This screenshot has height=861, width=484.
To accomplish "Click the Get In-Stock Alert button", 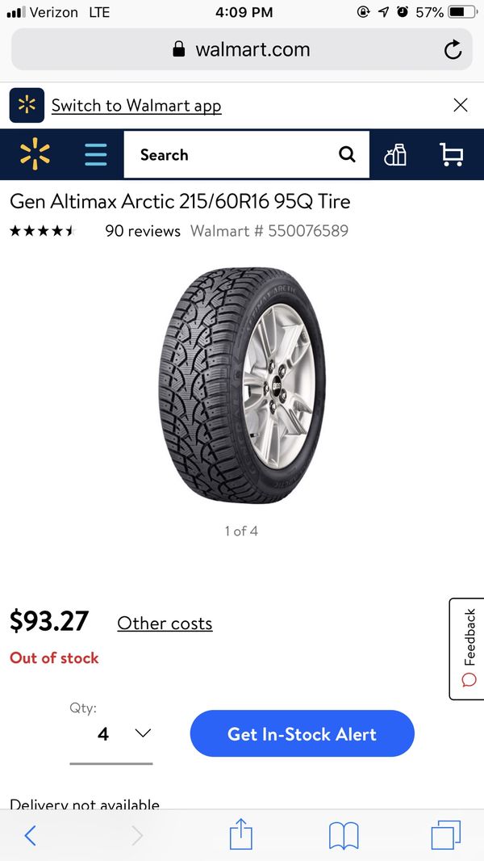I will pos(302,733).
